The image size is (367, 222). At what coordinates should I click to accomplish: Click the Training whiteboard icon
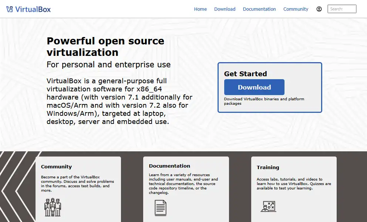pyautogui.click(x=268, y=206)
